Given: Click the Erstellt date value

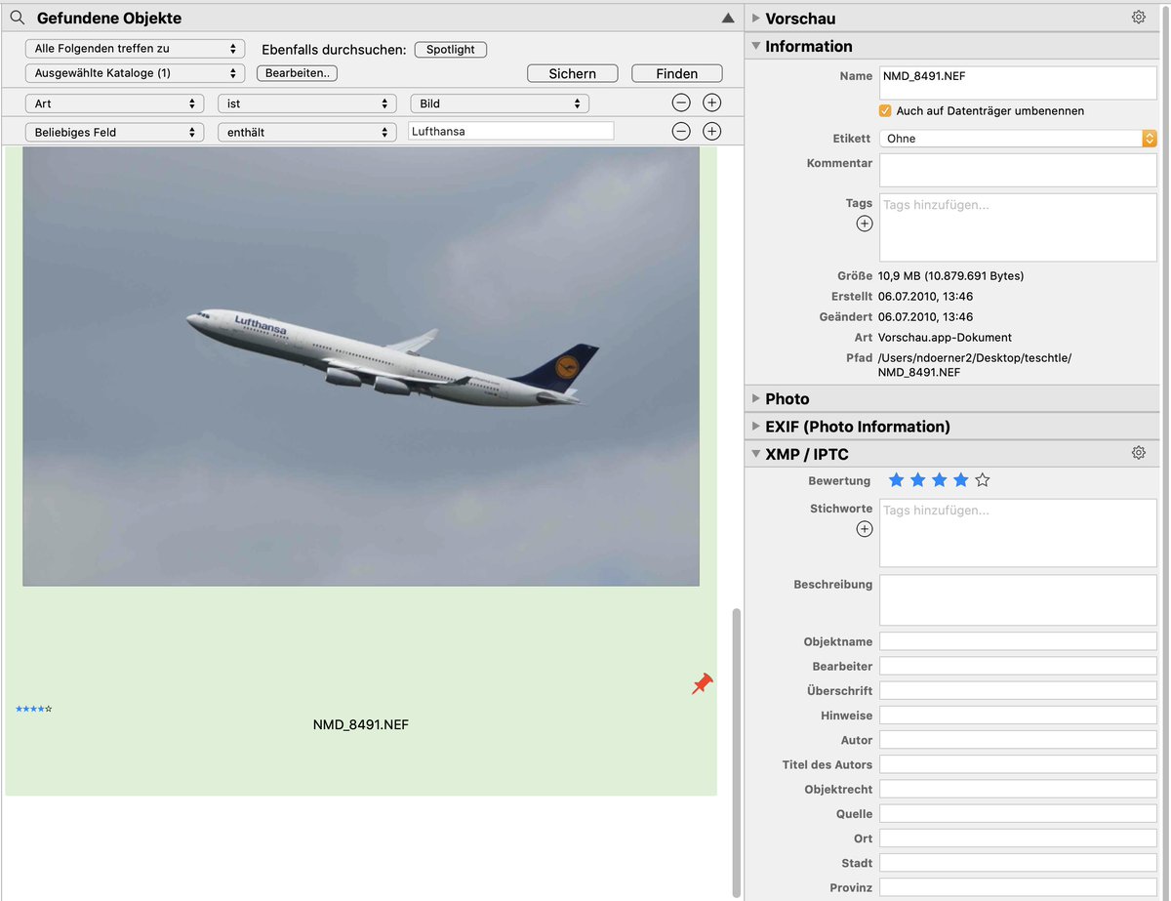Looking at the screenshot, I should click(x=925, y=297).
